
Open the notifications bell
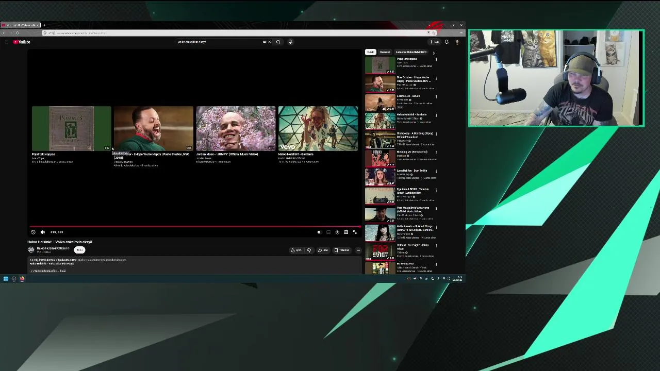[447, 42]
